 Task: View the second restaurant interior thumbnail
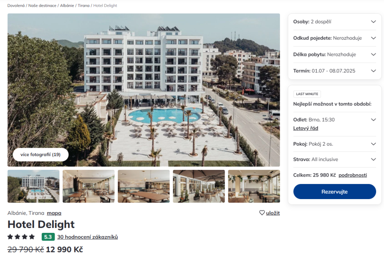(x=88, y=186)
